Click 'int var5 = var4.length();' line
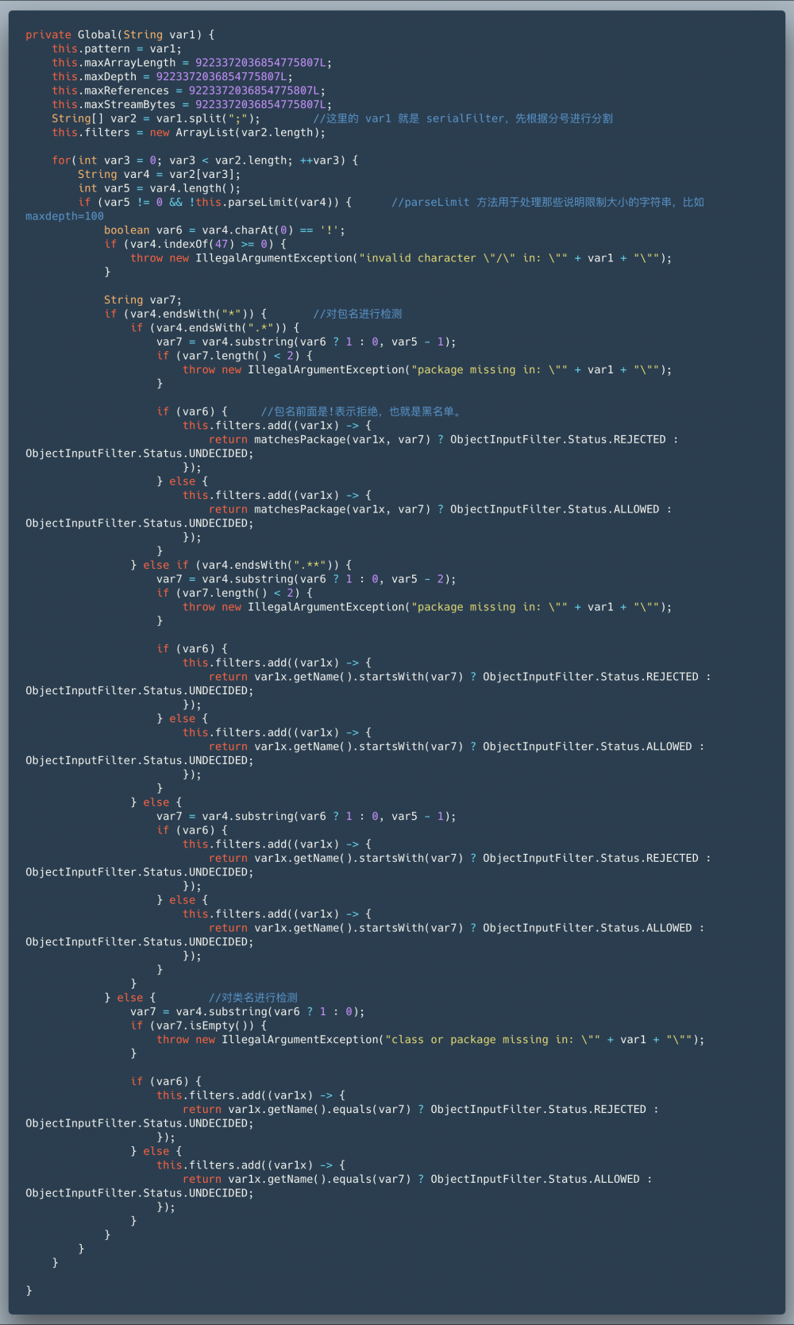794x1325 pixels. point(159,188)
